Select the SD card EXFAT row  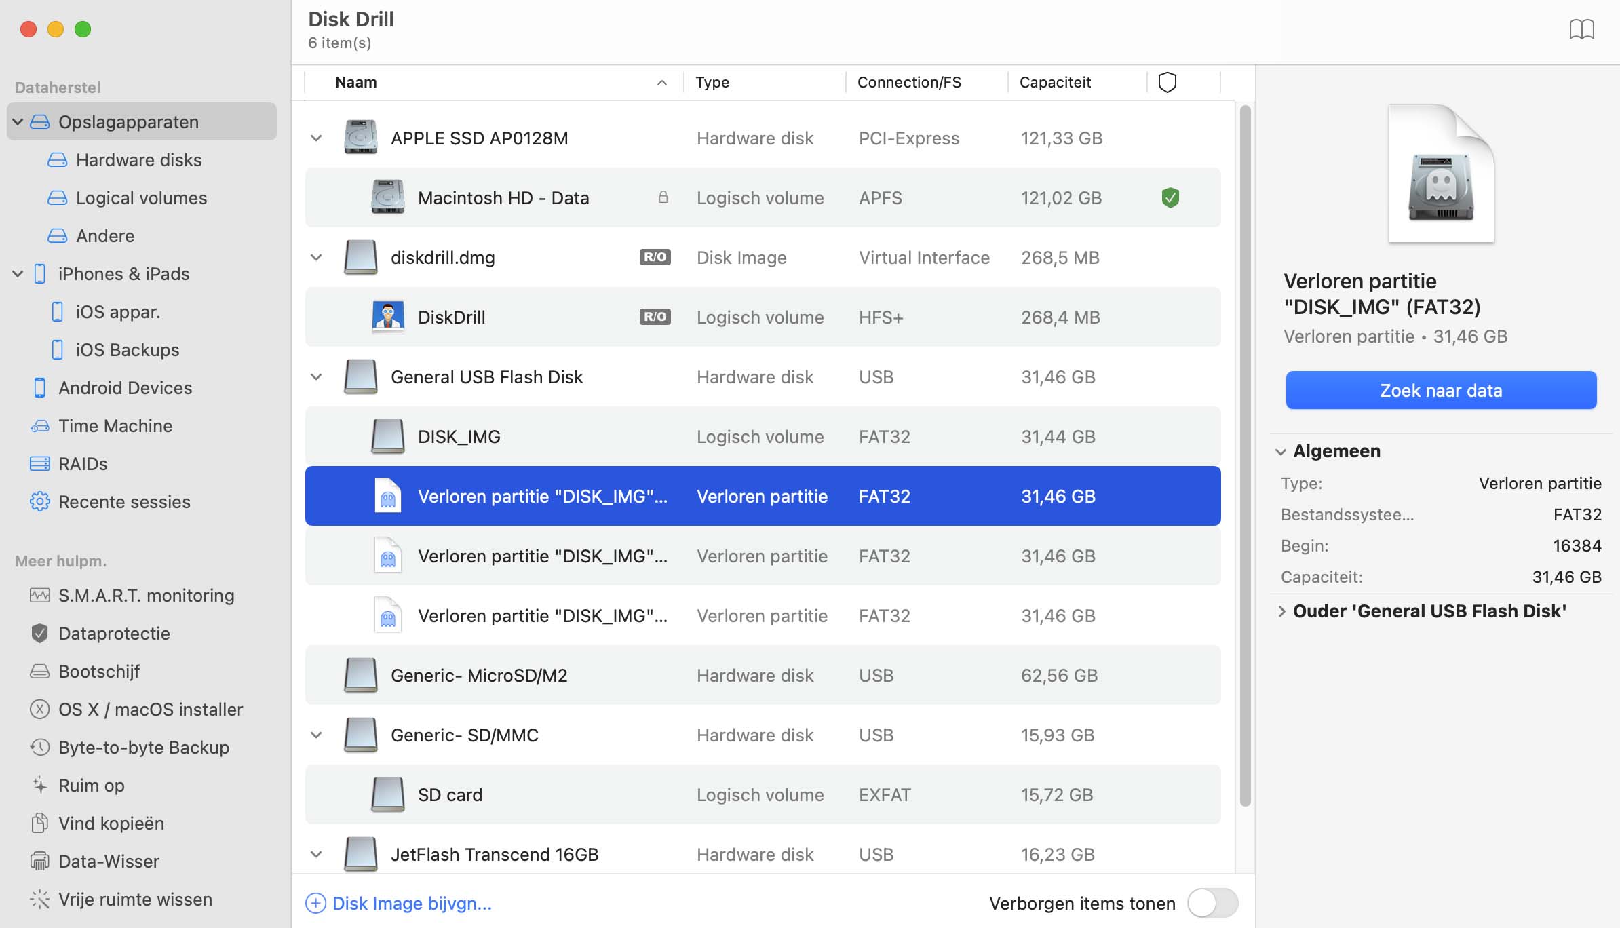click(763, 794)
